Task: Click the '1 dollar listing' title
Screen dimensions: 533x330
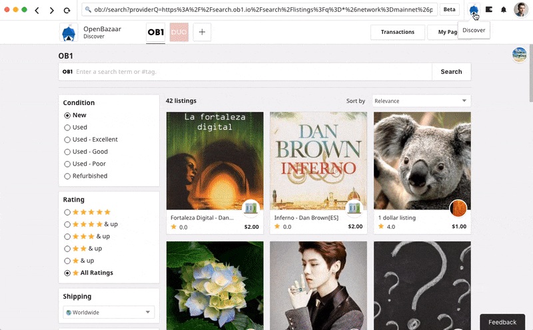Action: [x=396, y=218]
